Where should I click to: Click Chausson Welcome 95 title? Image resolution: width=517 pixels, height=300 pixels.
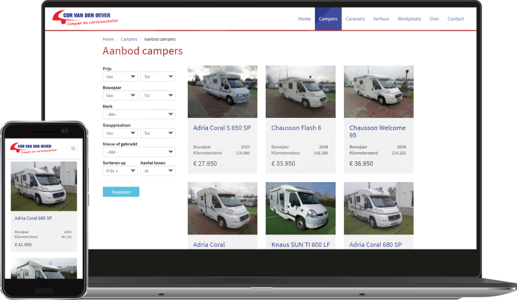pos(378,131)
